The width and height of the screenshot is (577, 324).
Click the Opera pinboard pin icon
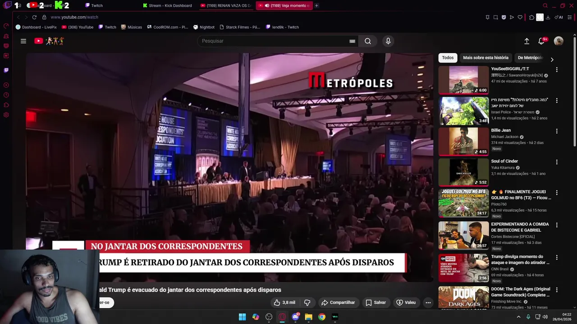487,17
